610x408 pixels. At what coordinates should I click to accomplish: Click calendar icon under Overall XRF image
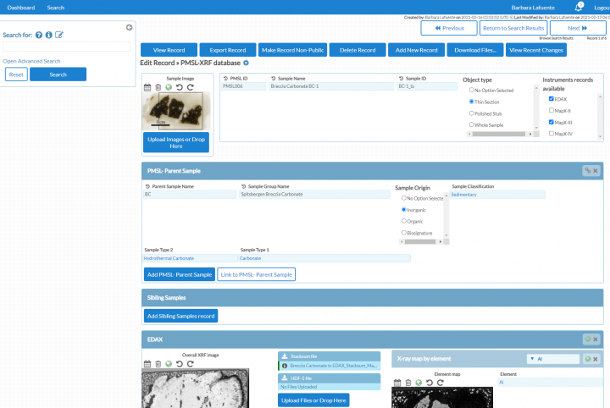tap(147, 364)
